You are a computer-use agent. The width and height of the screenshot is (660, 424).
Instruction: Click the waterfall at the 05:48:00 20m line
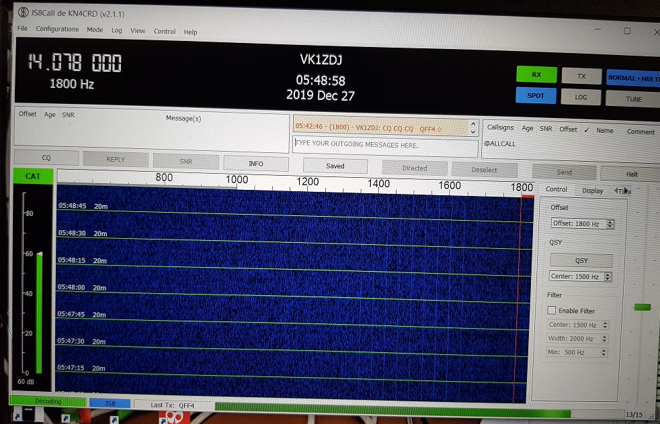pos(292,297)
